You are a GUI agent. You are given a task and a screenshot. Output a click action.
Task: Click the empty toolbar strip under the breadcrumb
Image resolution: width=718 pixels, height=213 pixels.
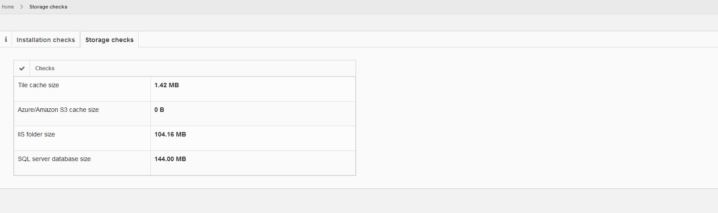click(358, 22)
